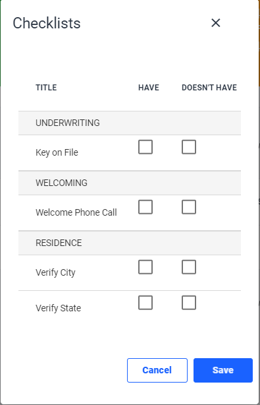Check Have for Key on File
Image resolution: width=260 pixels, height=405 pixels.
tap(145, 147)
